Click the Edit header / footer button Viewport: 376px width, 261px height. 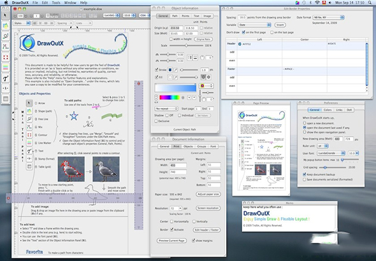tap(206, 230)
